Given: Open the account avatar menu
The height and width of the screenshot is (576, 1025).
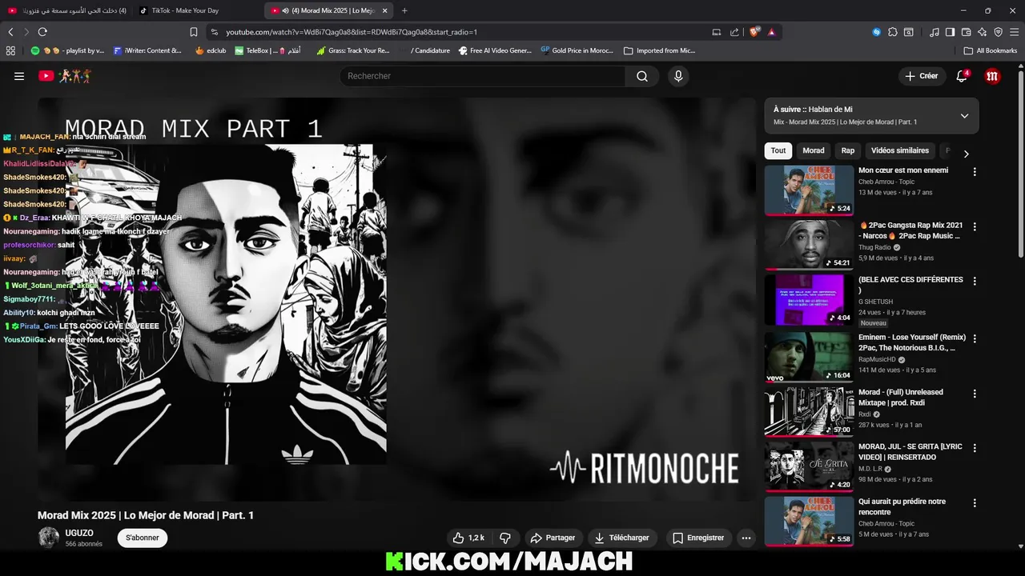Looking at the screenshot, I should point(993,76).
